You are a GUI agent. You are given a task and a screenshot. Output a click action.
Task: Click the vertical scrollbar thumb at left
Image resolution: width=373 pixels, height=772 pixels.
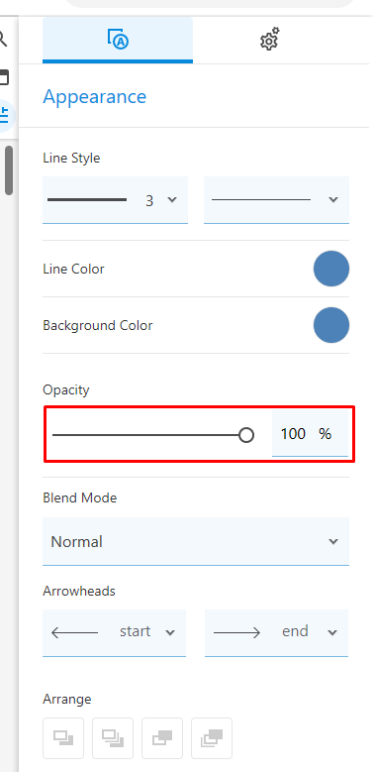[x=9, y=170]
